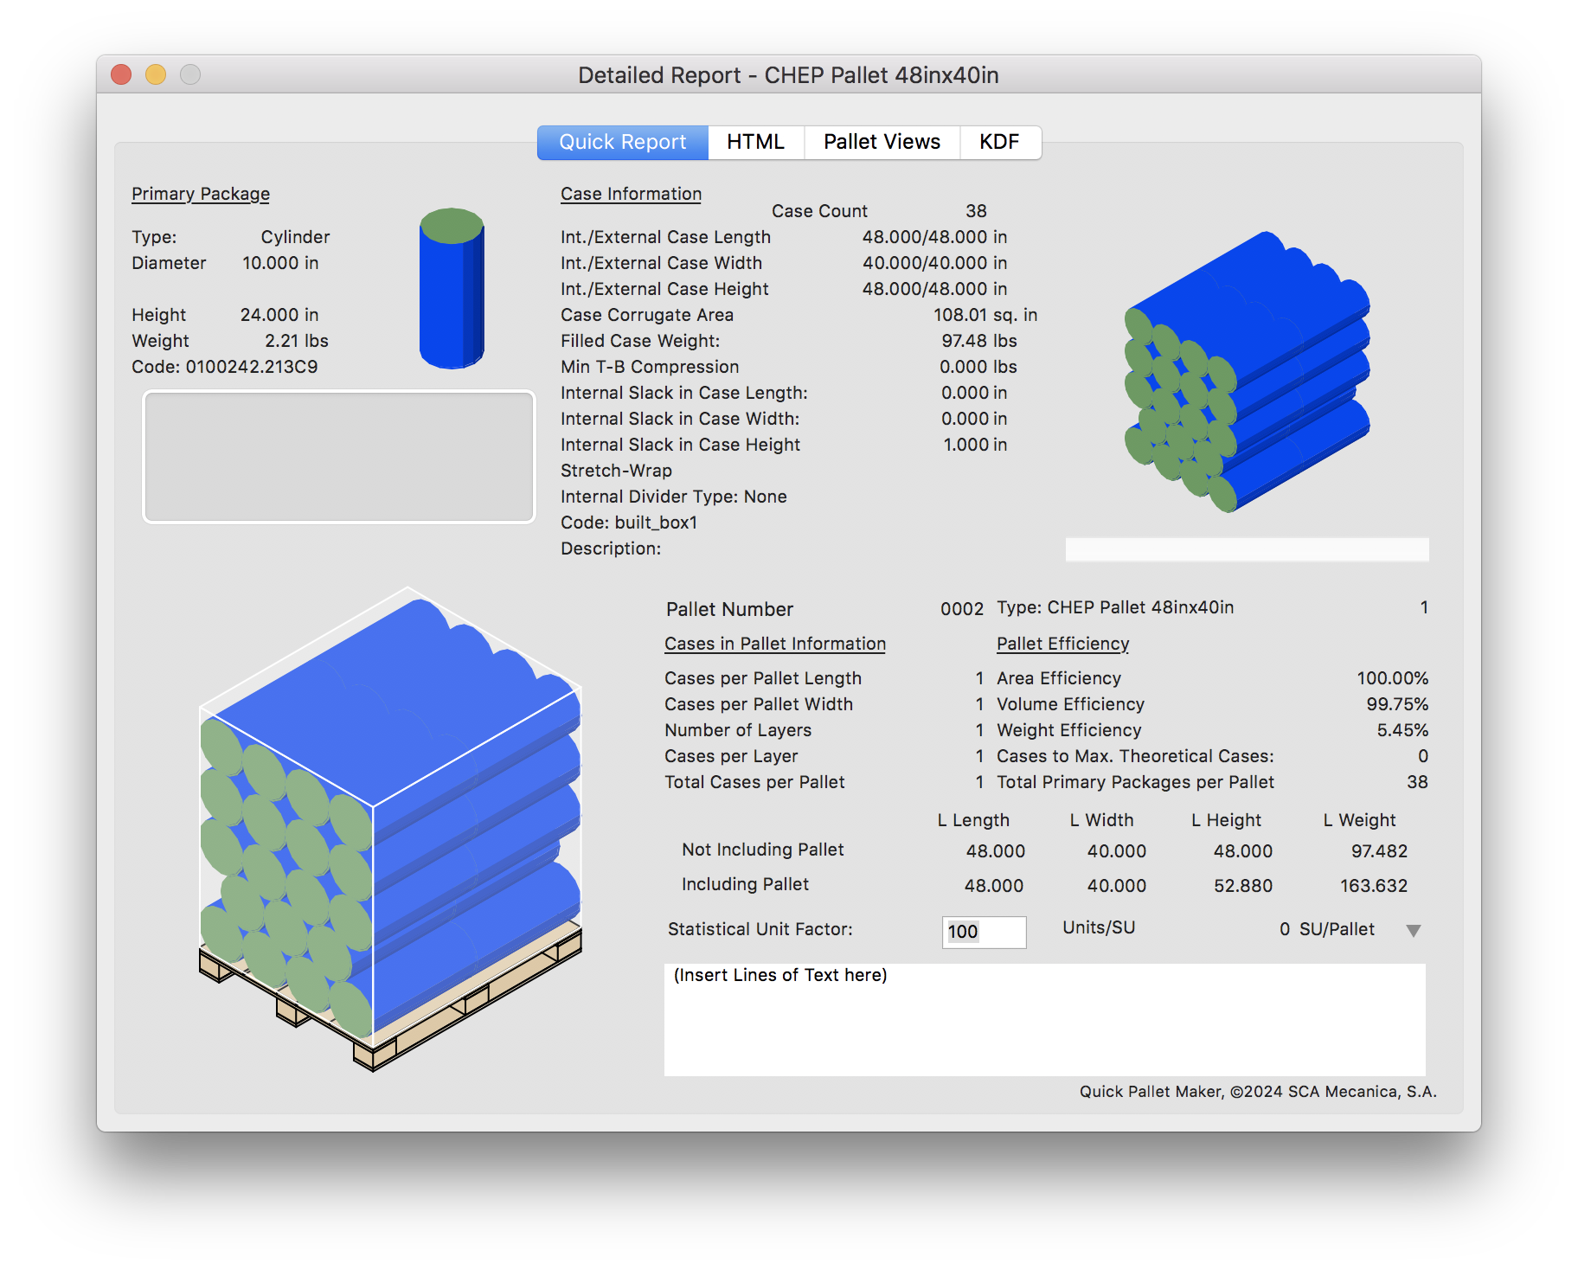
Task: Click the Stretch-Wrap label
Action: [x=616, y=471]
